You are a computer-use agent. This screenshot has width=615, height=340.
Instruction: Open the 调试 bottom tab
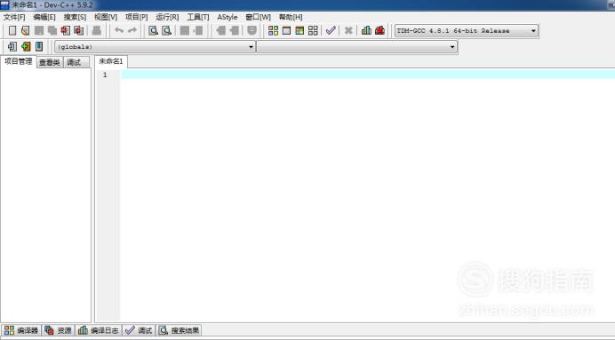pos(139,330)
